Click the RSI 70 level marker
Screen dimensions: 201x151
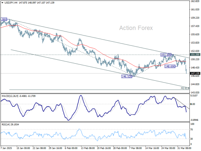pyautogui.click(x=192, y=130)
